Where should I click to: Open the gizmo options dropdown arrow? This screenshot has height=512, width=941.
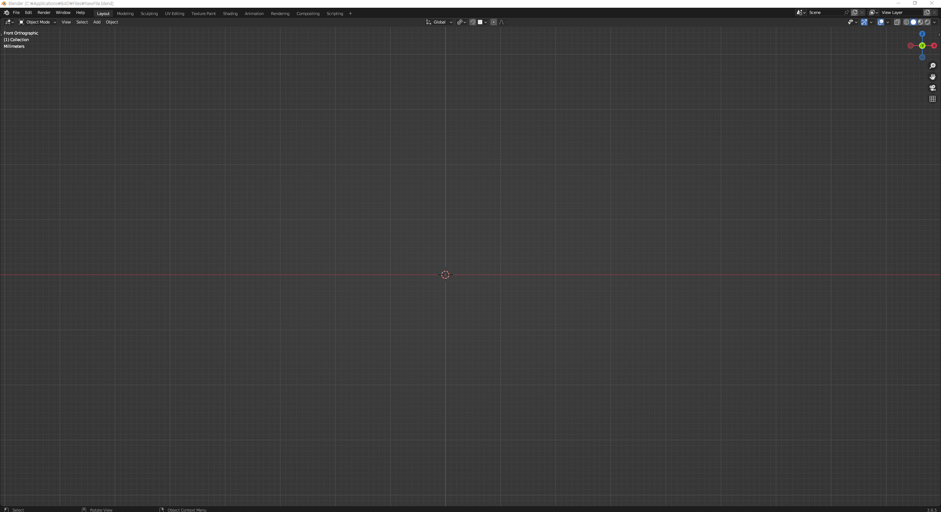tap(871, 22)
